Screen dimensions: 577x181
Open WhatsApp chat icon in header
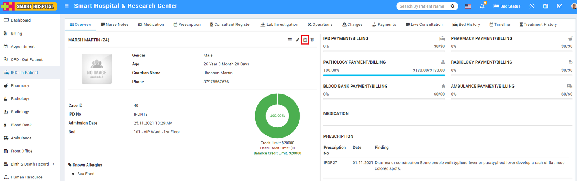[532, 6]
